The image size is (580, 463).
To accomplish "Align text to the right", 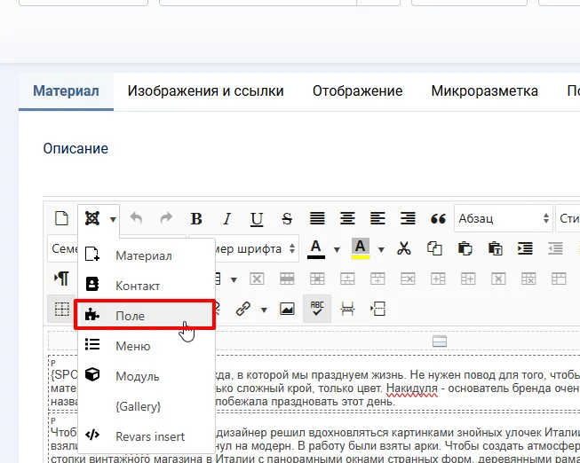I will (x=408, y=219).
